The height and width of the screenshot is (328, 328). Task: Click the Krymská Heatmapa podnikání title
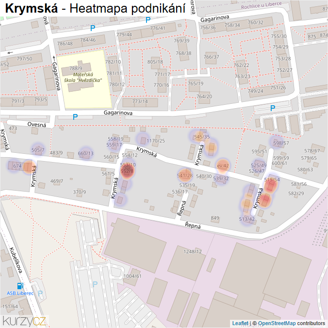coord(95,8)
